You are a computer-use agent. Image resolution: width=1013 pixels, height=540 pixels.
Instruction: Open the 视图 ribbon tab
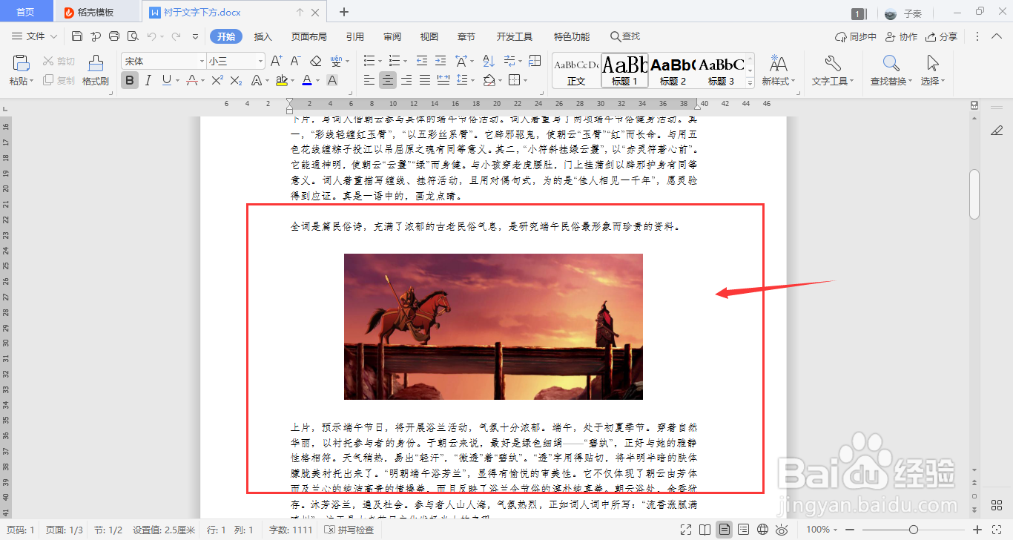[x=429, y=36]
